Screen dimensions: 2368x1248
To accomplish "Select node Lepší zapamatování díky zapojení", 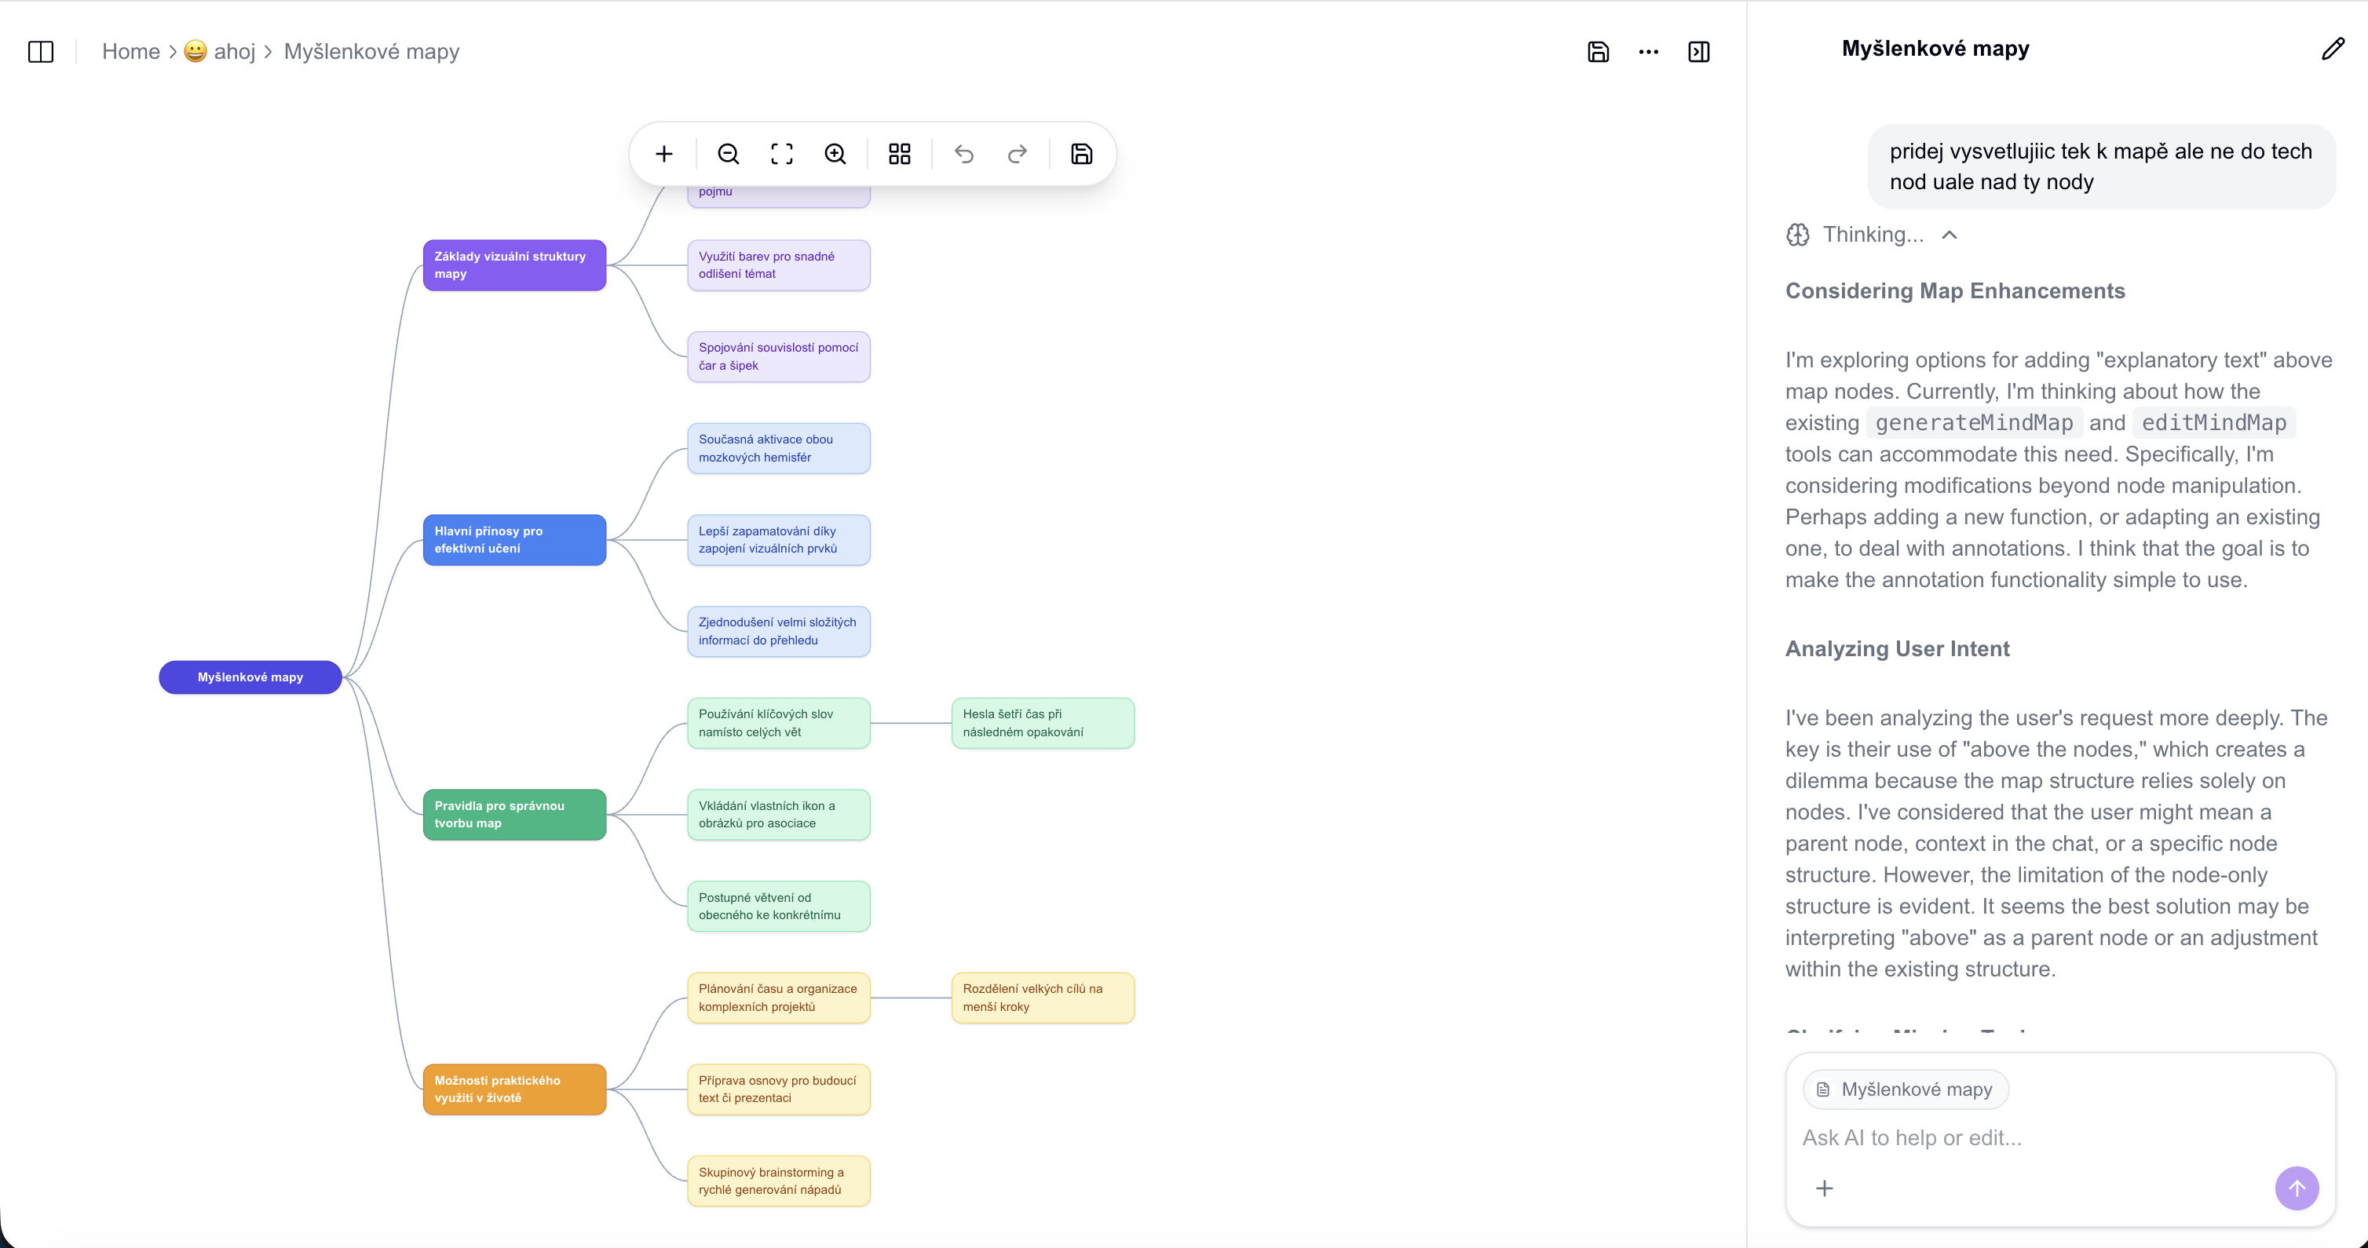I will coord(779,539).
